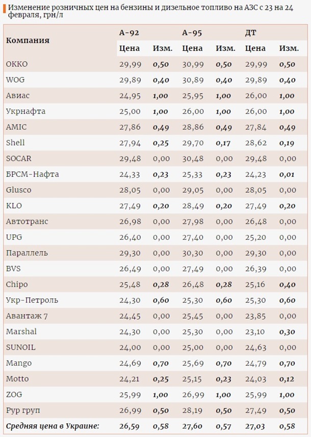Select the ZOG row label
The image size is (311, 437).
pyautogui.click(x=14, y=395)
